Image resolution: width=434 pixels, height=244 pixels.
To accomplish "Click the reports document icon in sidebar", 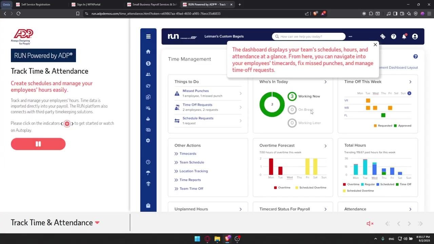I will click(148, 97).
